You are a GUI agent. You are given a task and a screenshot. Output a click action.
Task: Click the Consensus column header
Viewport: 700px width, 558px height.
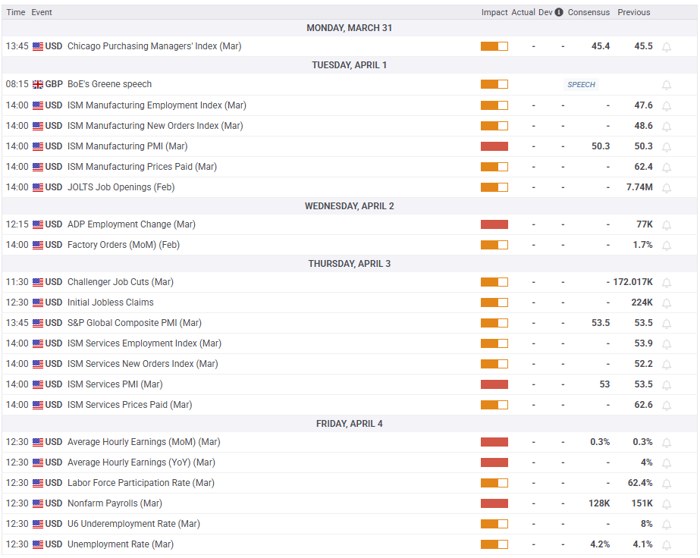[589, 12]
